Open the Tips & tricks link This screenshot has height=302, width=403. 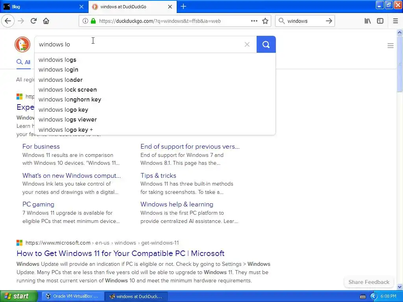pos(158,175)
